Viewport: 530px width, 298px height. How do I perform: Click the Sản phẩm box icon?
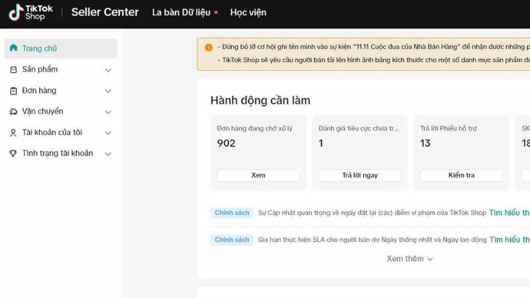point(13,70)
